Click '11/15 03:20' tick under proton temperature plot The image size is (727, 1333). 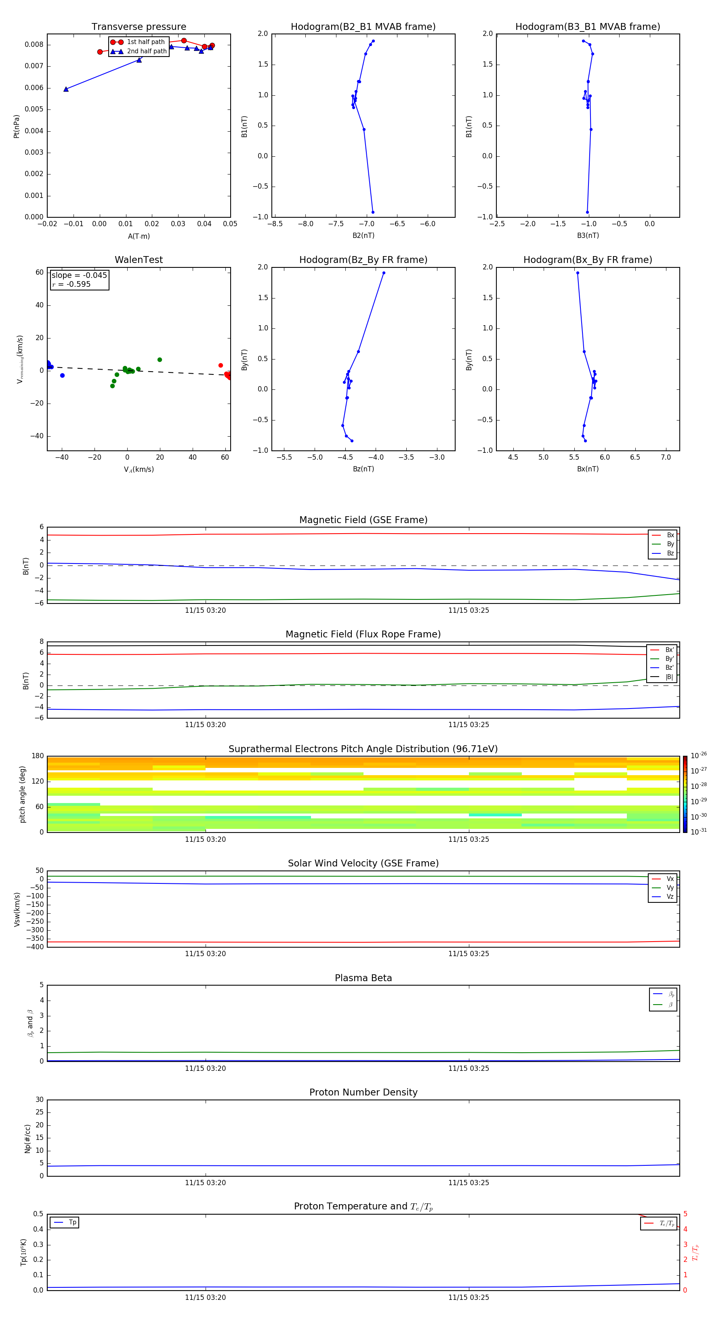(x=206, y=1297)
